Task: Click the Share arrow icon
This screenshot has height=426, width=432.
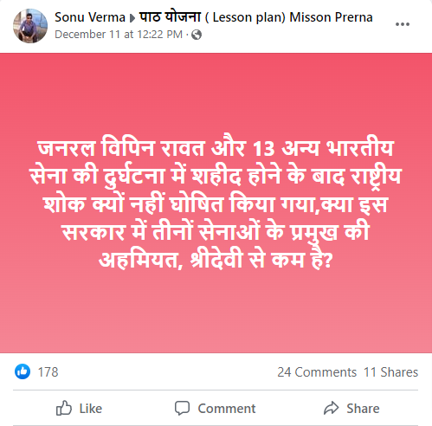Action: pyautogui.click(x=331, y=408)
